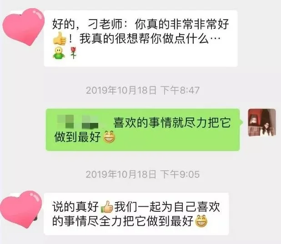Viewport: 281px width, 244px height.
Task: Select the last white bubble 说的真好
Action: tap(136, 214)
